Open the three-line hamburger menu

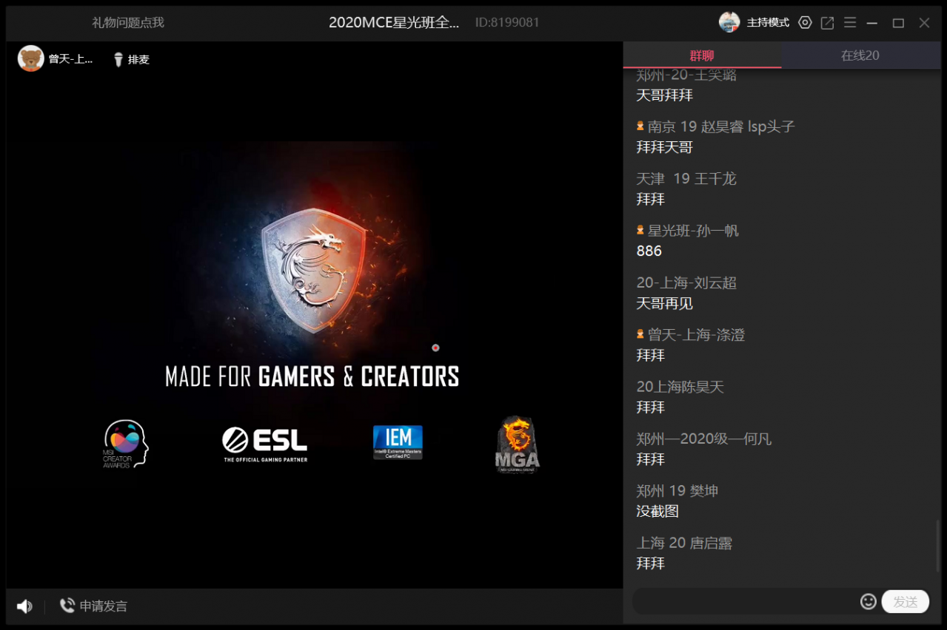pos(850,23)
